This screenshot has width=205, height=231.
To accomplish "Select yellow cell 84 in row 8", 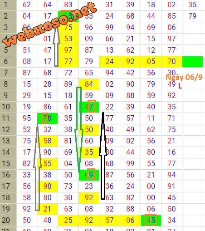I will tap(89, 84).
